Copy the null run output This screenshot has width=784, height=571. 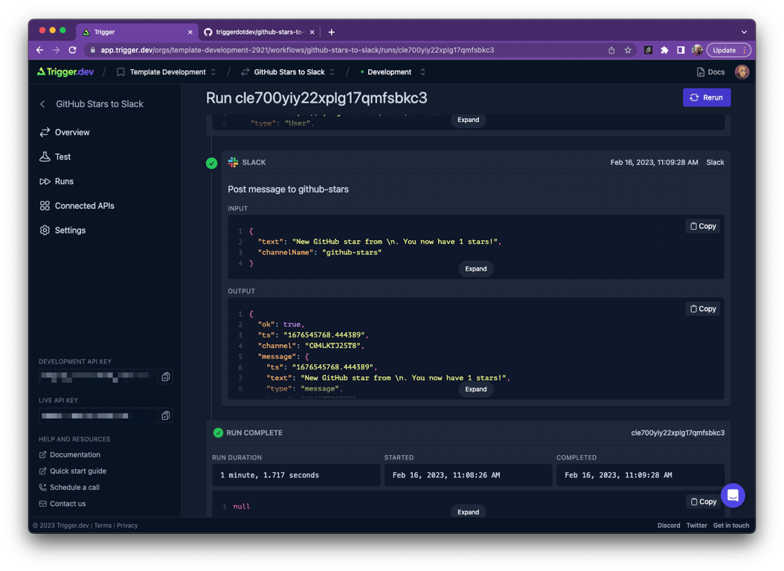pyautogui.click(x=703, y=502)
